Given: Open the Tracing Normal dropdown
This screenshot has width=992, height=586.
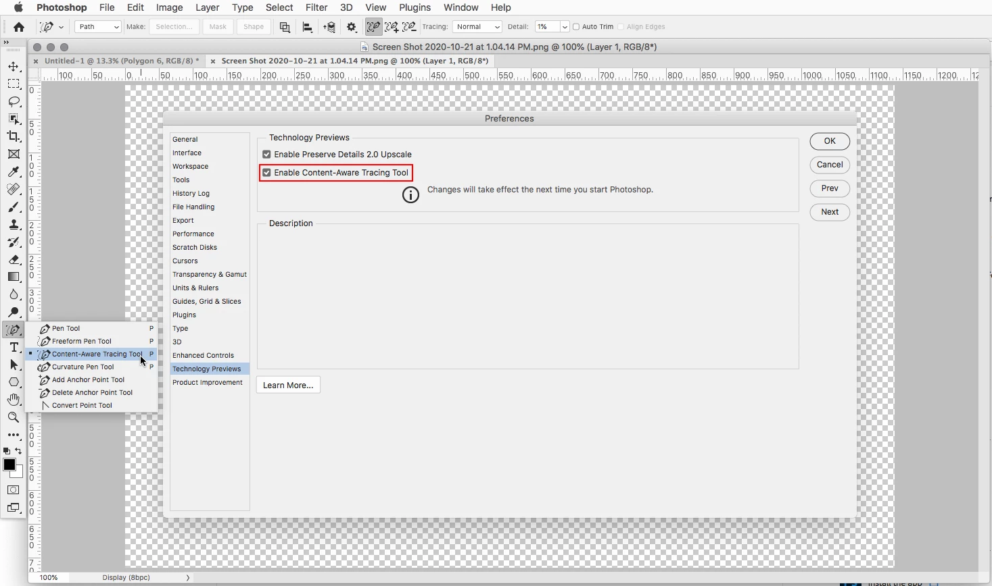Looking at the screenshot, I should coord(477,27).
